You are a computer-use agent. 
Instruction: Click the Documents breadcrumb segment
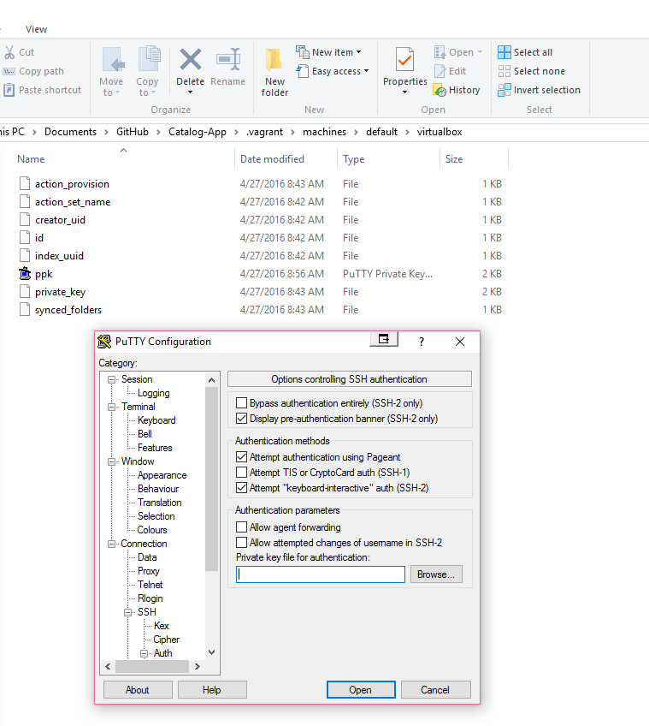point(70,132)
